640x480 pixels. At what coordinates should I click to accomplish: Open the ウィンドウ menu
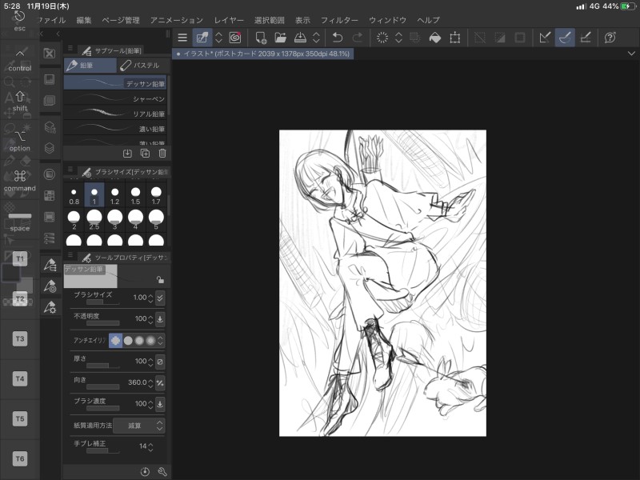pyautogui.click(x=387, y=20)
